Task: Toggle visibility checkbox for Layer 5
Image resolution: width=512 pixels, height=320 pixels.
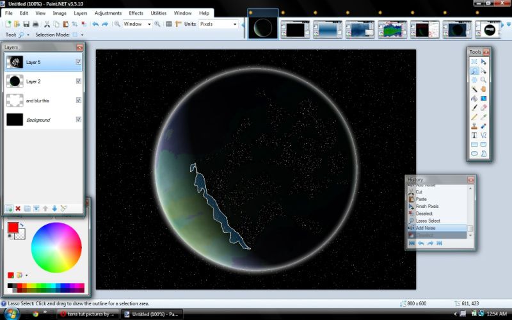Action: point(78,61)
